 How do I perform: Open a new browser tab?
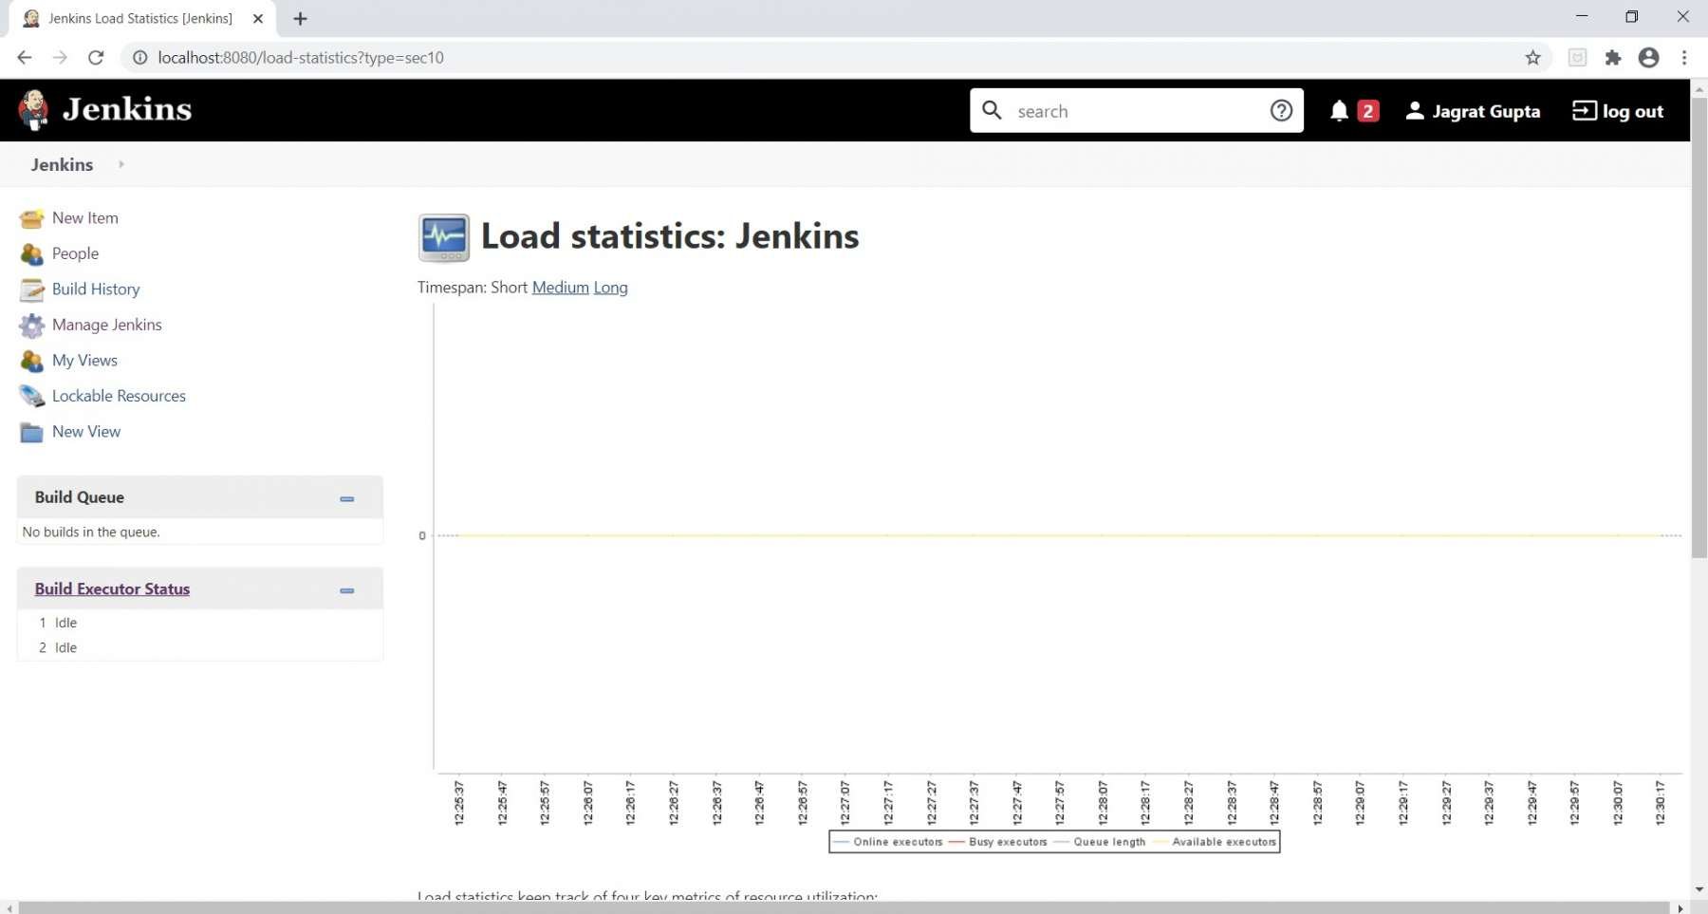coord(300,18)
